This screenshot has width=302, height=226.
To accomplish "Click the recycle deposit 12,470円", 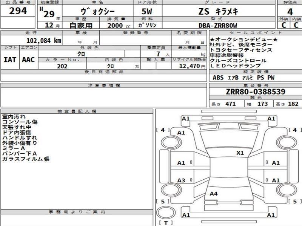I will [x=192, y=66].
